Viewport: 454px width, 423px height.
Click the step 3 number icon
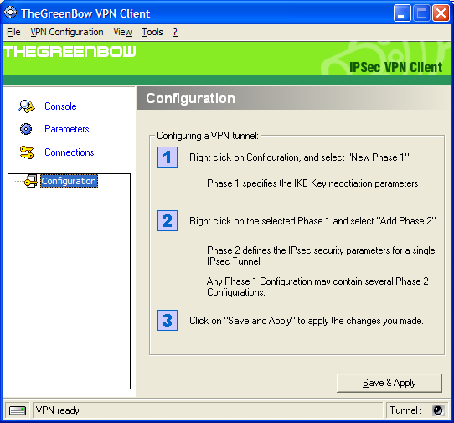[168, 321]
